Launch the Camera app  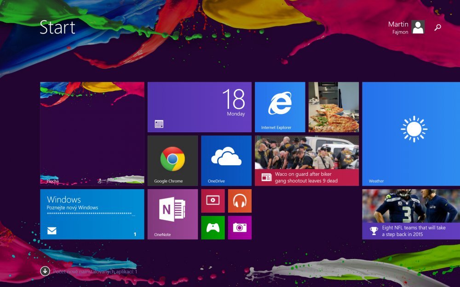(240, 228)
